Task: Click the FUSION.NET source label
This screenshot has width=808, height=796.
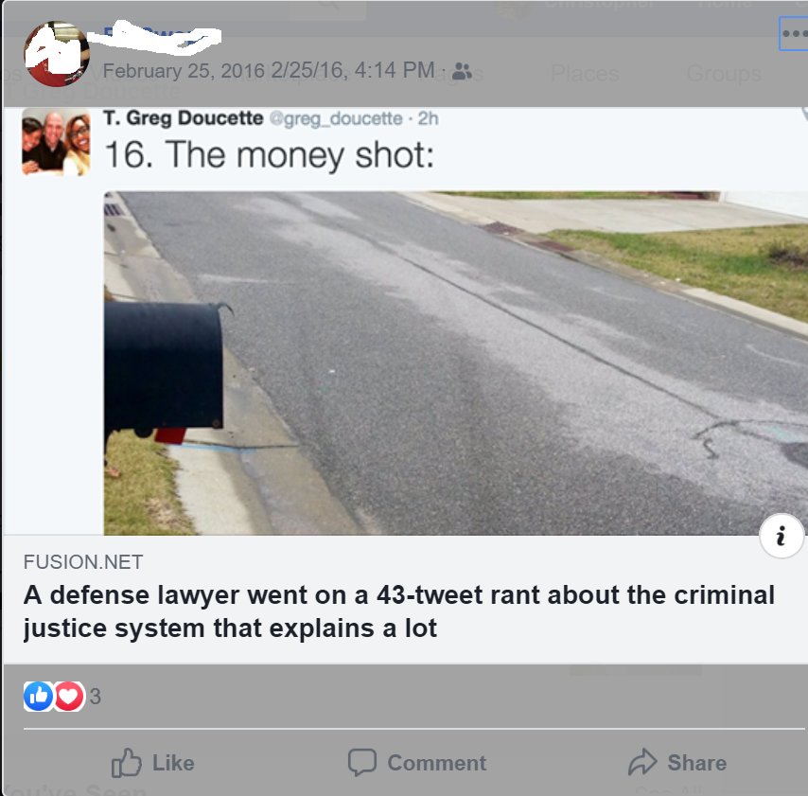Action: coord(83,562)
